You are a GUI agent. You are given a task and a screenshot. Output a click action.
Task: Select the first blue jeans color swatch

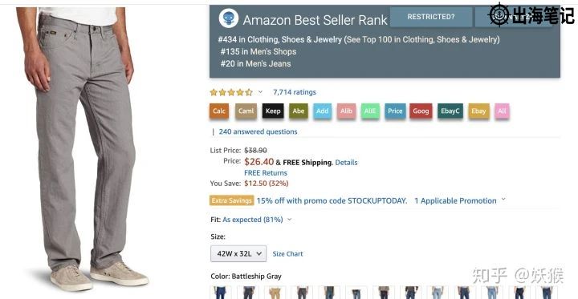pyautogui.click(x=221, y=293)
